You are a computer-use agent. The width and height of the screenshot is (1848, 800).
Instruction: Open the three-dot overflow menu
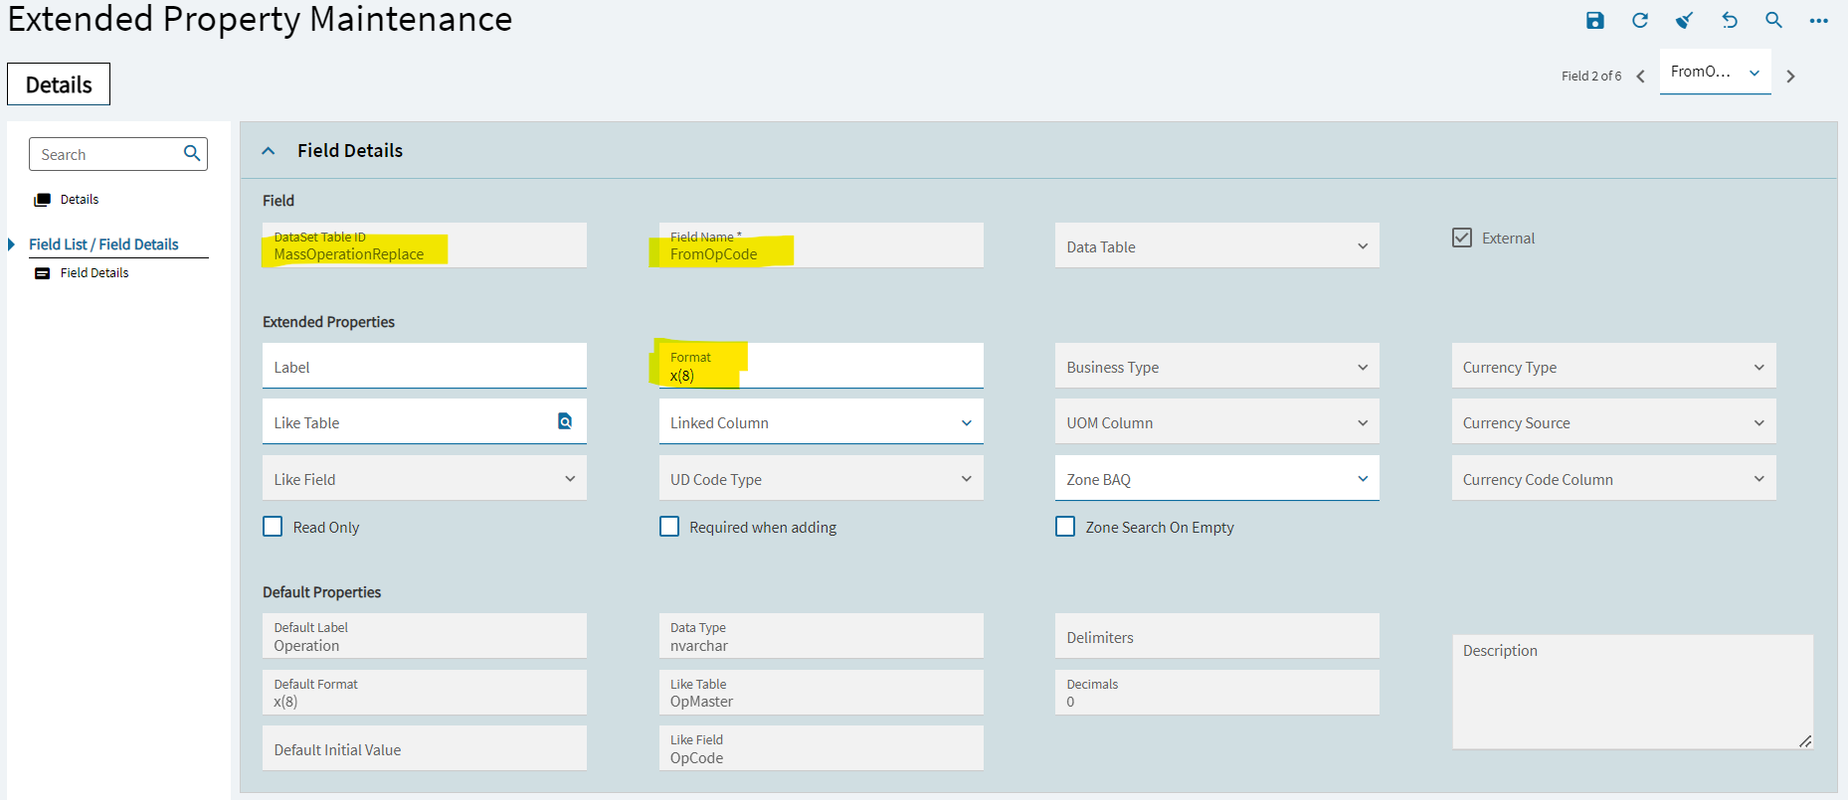1818,21
